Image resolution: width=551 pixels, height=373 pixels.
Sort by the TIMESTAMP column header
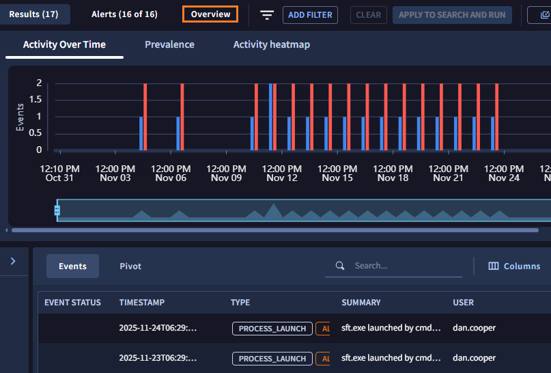142,303
